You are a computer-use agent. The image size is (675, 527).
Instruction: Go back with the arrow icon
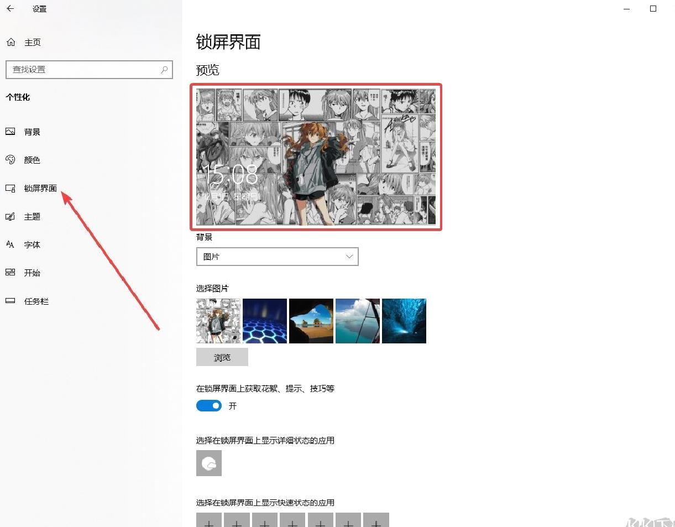[11, 9]
